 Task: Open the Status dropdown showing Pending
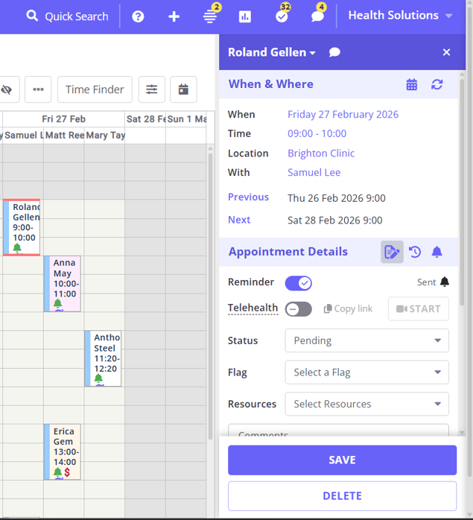pyautogui.click(x=366, y=340)
